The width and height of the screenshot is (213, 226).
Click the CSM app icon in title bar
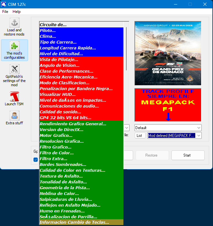pos(4,4)
